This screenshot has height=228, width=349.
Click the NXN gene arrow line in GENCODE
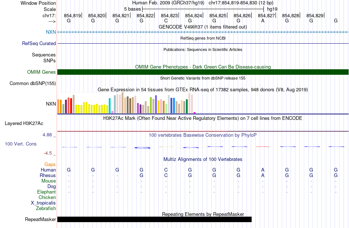(203, 32)
